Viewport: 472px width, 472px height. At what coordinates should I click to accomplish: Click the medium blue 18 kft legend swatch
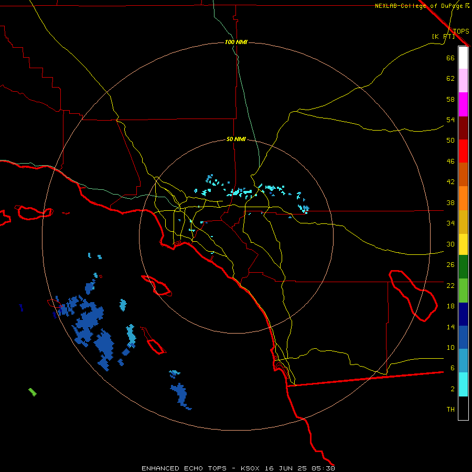click(x=463, y=338)
